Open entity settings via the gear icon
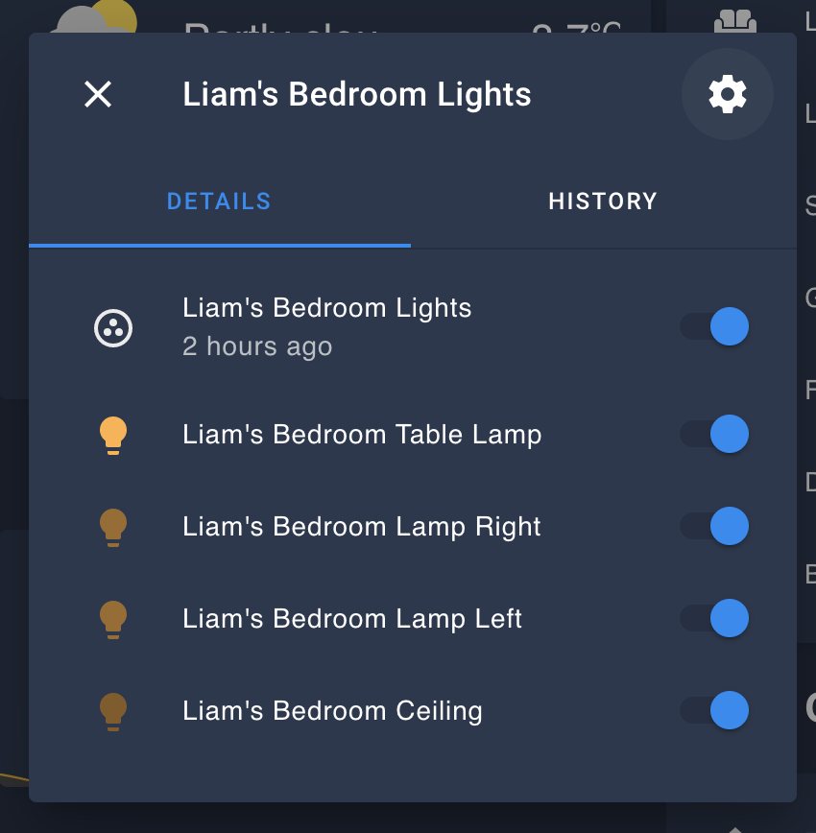 point(727,94)
